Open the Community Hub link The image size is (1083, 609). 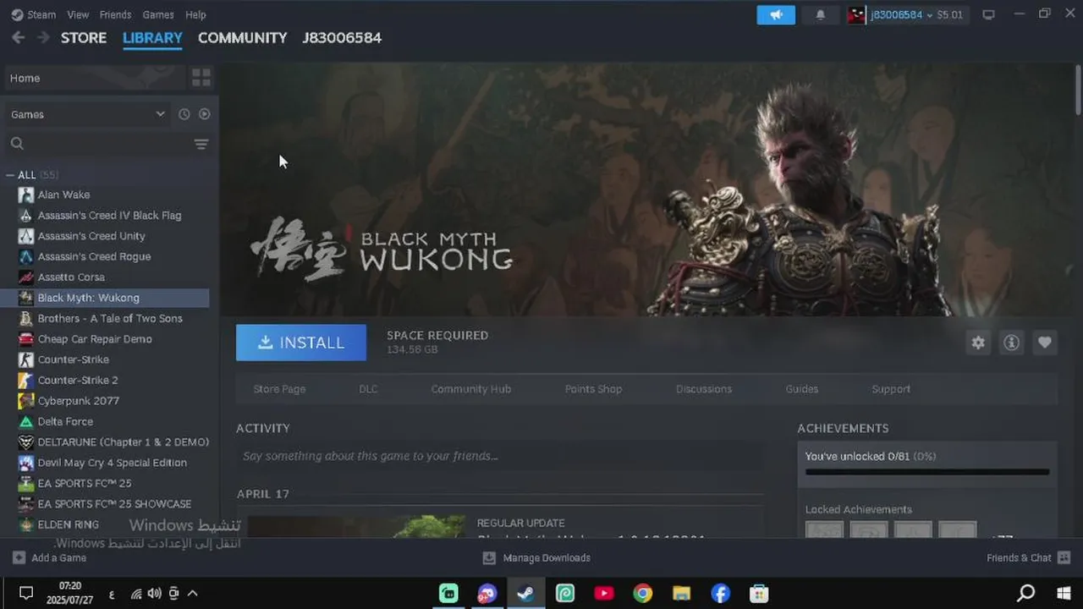(x=471, y=389)
